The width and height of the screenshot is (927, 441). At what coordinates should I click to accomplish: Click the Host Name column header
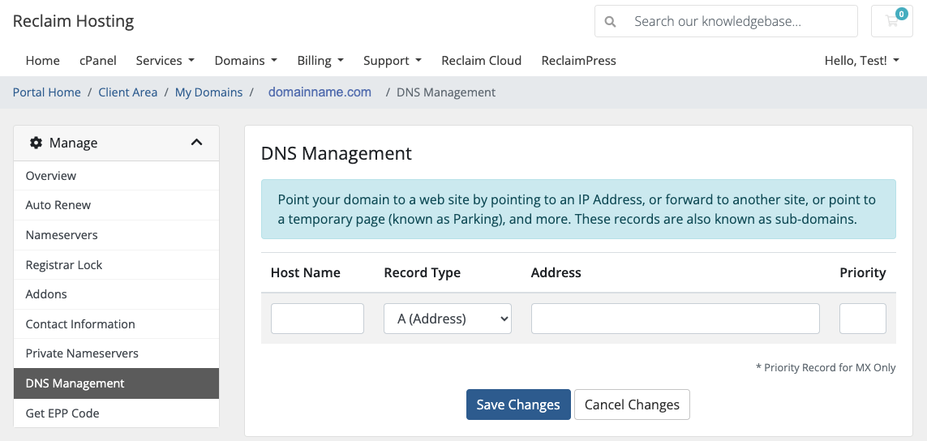(306, 272)
